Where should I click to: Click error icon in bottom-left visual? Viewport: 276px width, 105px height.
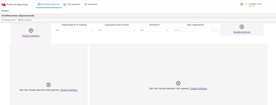48,85
